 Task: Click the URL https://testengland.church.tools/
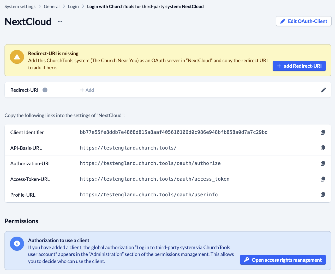128,148
